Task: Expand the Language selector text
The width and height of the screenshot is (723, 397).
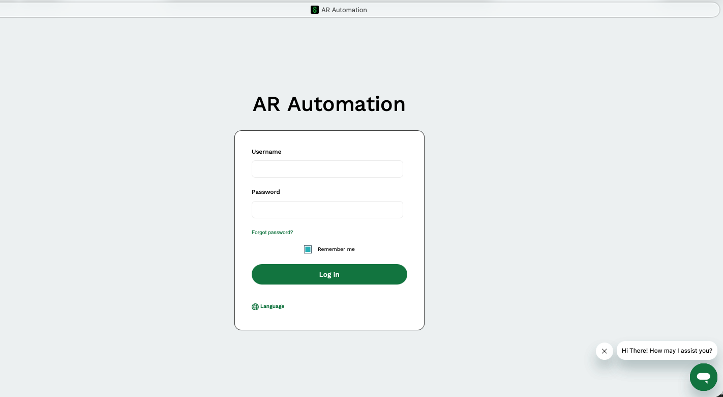Action: click(272, 306)
